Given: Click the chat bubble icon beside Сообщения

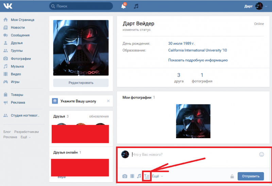Looking at the screenshot, I should pos(5,35).
